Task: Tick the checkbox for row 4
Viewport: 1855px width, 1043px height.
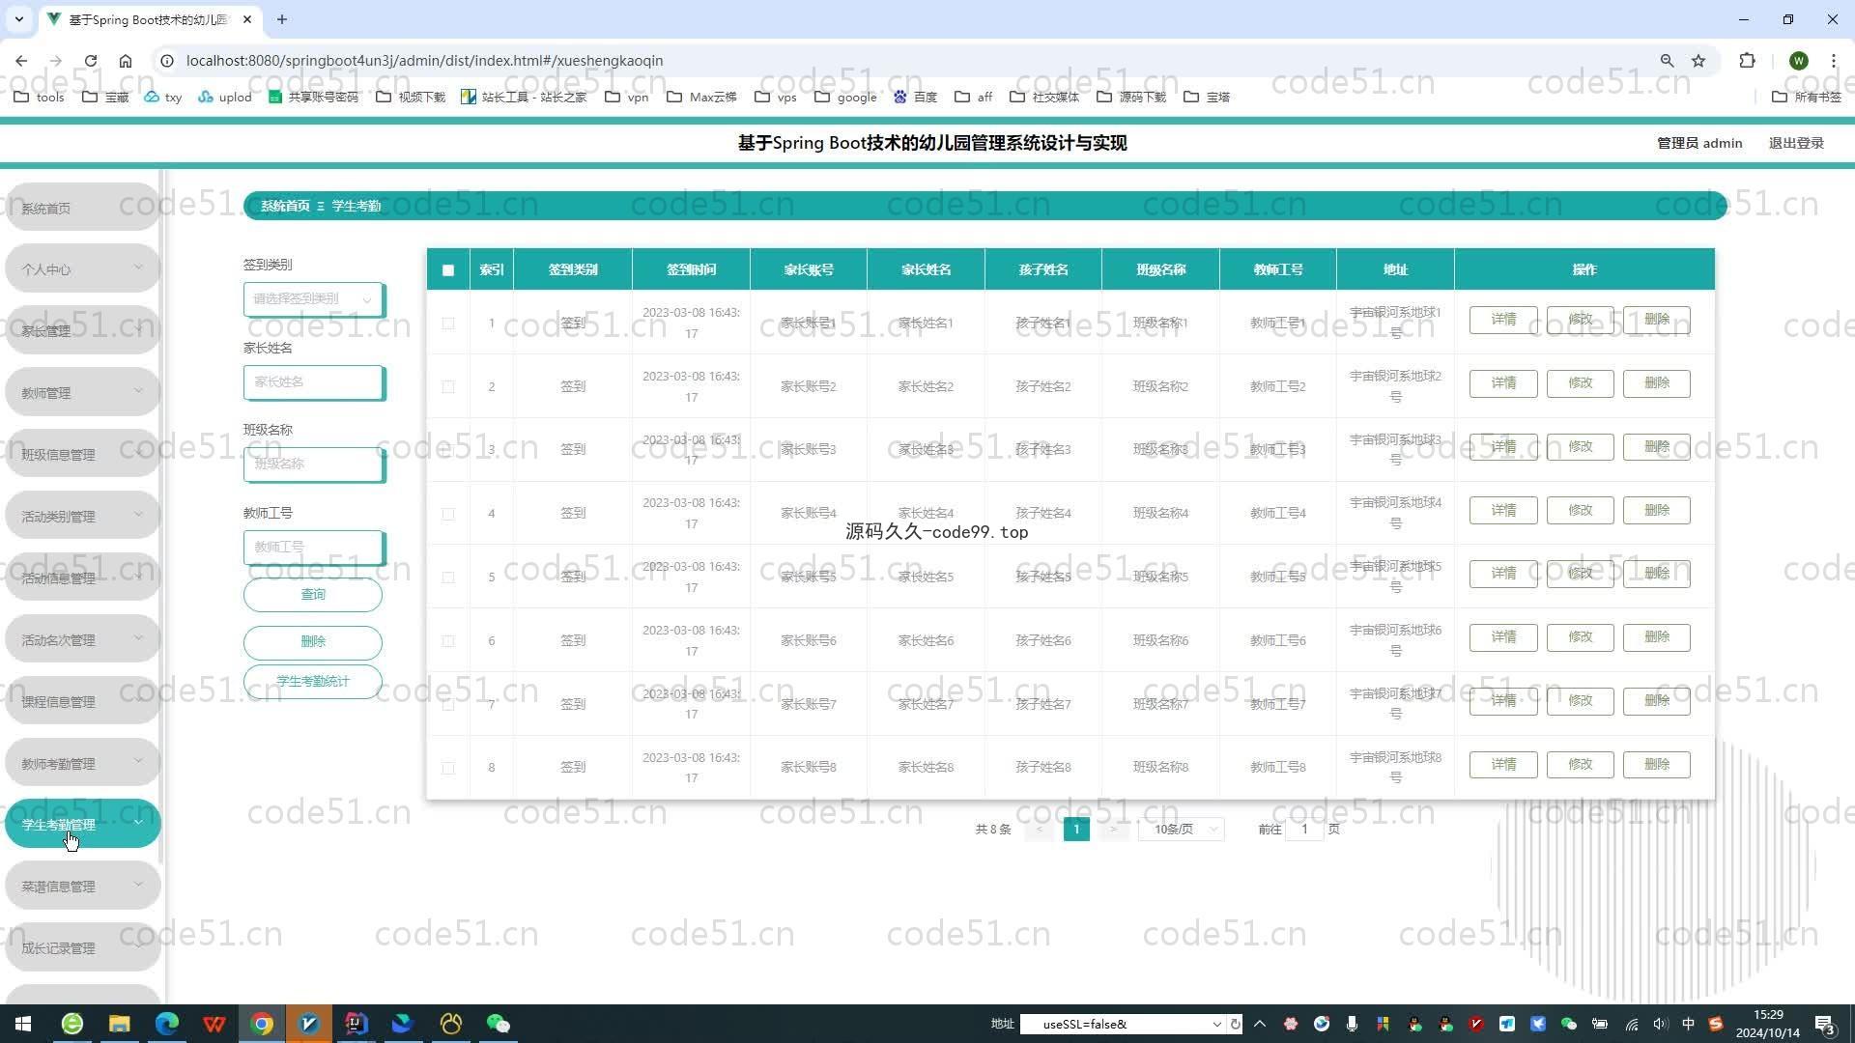Action: coord(448,514)
